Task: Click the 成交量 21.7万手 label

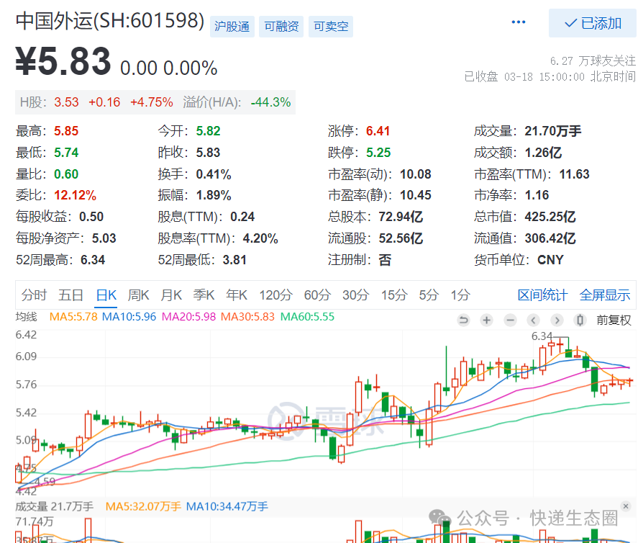Action: (x=55, y=506)
